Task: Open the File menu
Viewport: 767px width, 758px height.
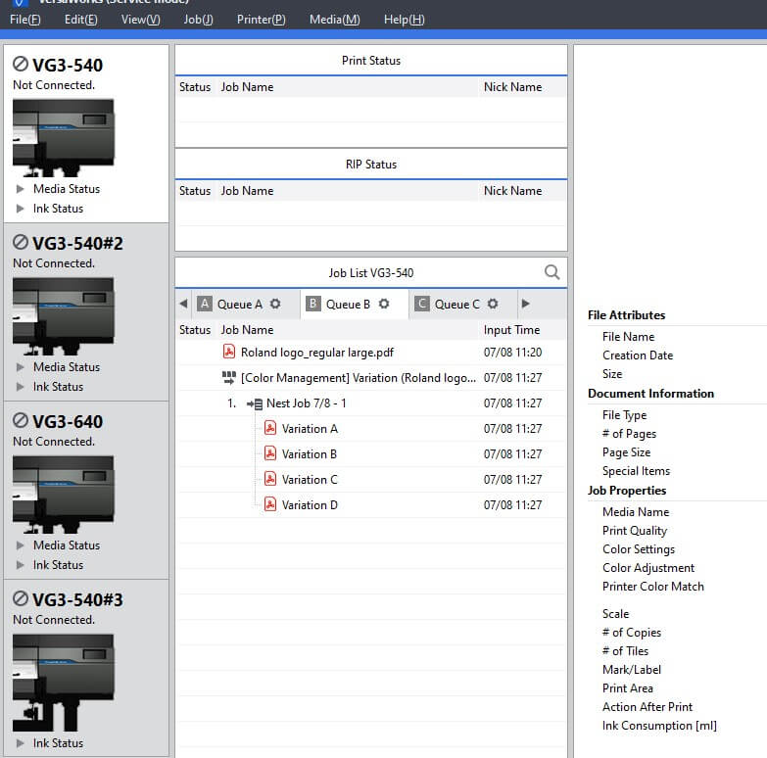Action: click(24, 20)
